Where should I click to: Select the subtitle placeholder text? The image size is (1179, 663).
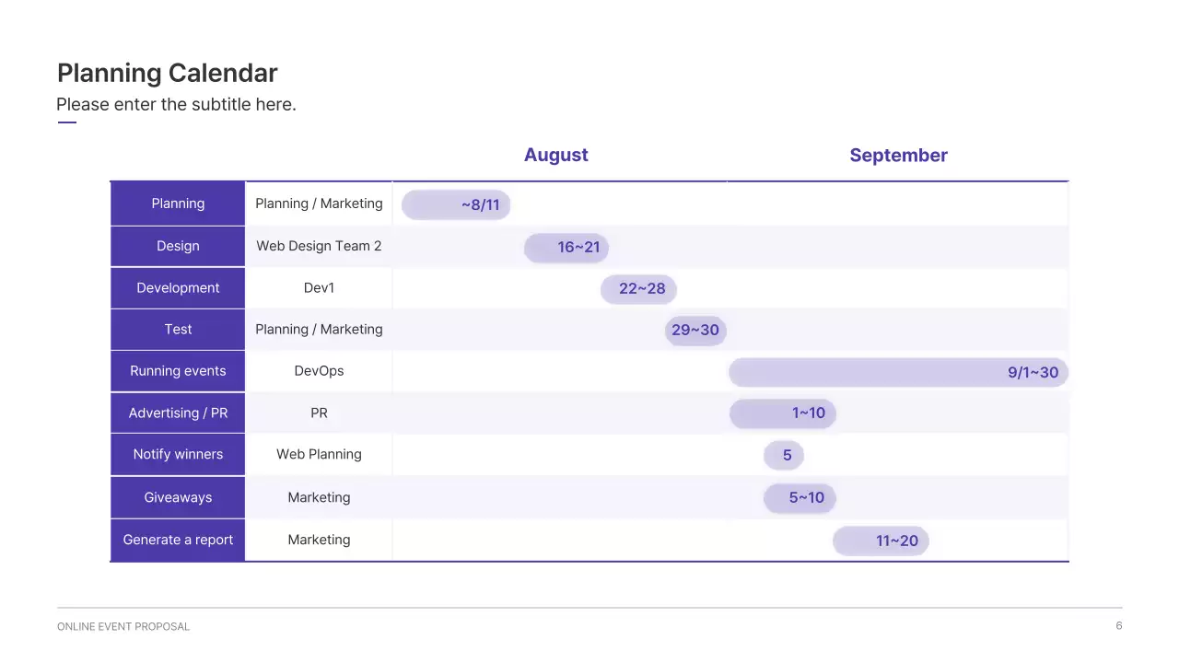(176, 104)
